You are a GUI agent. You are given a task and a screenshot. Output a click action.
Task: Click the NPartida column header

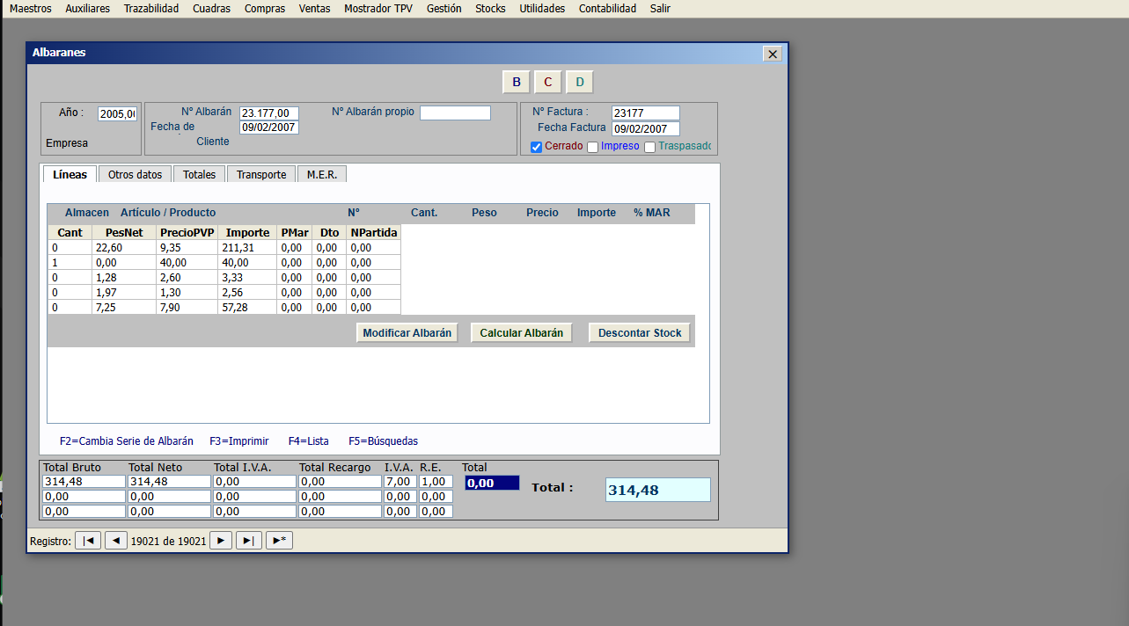[x=373, y=233]
